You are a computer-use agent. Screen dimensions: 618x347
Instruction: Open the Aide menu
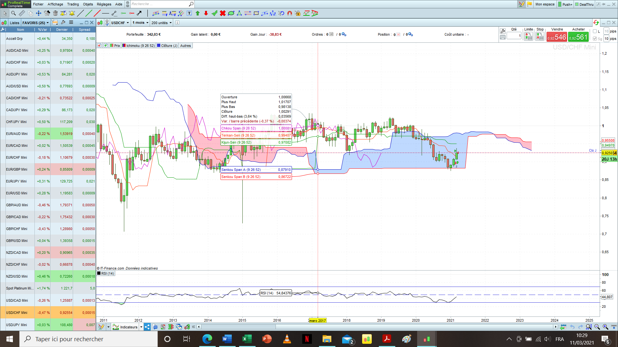click(119, 4)
